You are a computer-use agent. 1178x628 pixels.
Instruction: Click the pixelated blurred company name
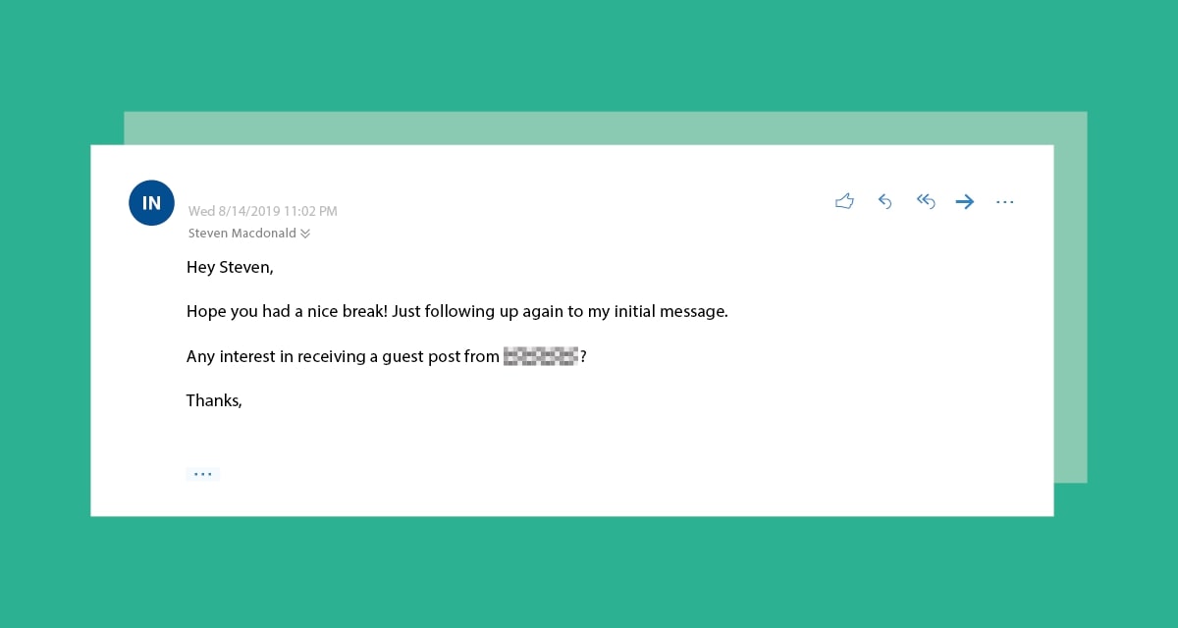coord(541,356)
